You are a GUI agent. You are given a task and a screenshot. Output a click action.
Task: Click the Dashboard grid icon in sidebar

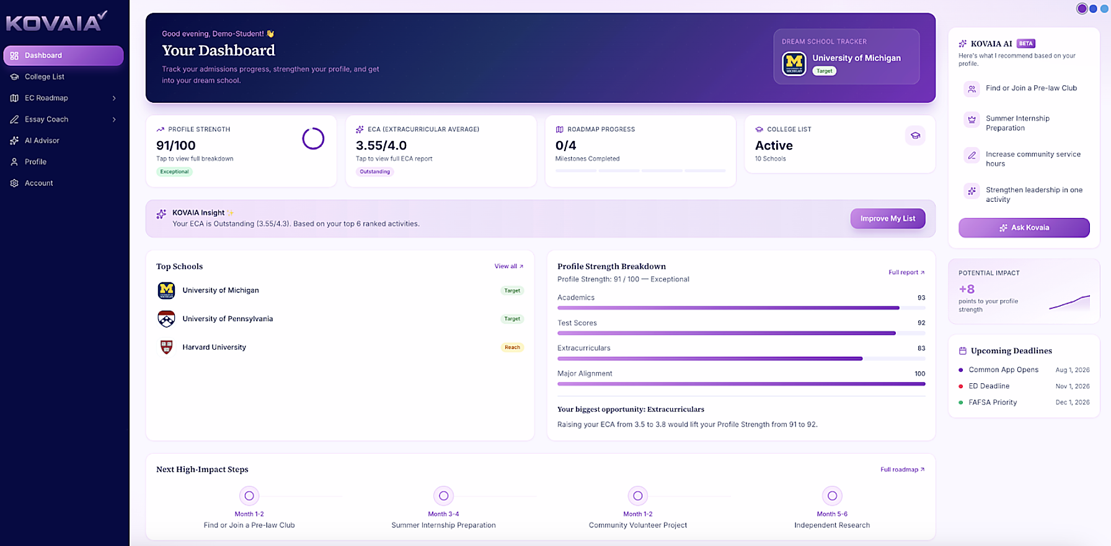click(x=14, y=56)
